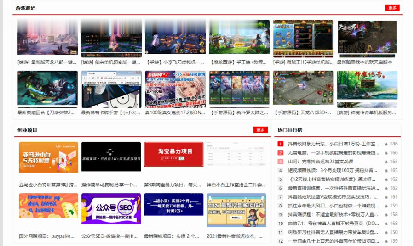Open ranking item 12 一单佣金几十上百元

[x=333, y=241]
